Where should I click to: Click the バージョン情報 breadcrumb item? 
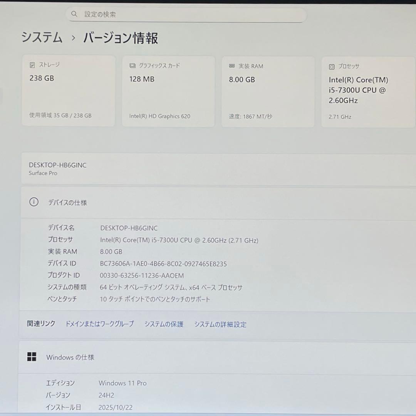[x=120, y=38]
